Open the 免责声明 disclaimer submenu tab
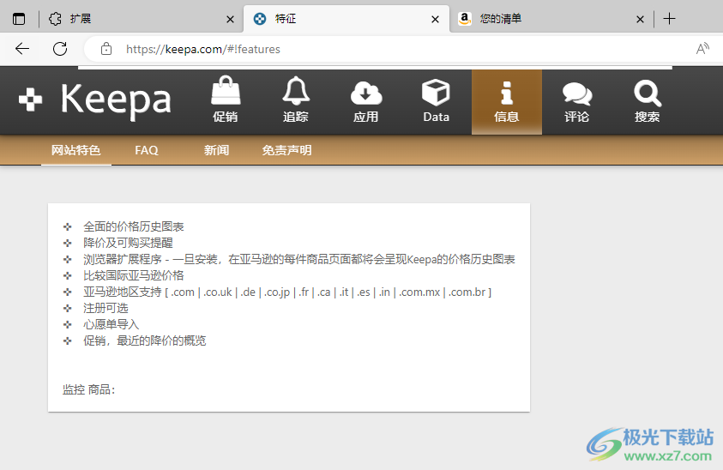The image size is (723, 470). pyautogui.click(x=286, y=150)
